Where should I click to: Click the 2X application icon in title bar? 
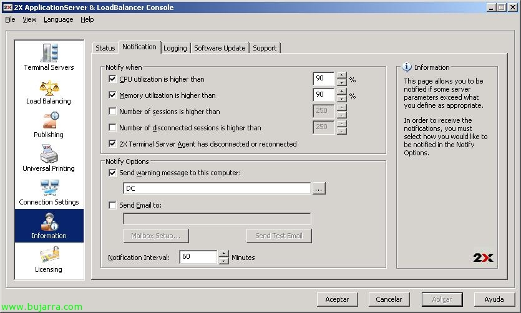(x=7, y=7)
